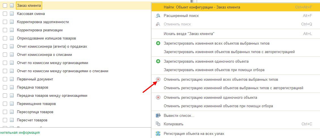Enable checkbox for Корректировка задолженности
Viewport: 320px width, 138px height.
click(x=5, y=22)
